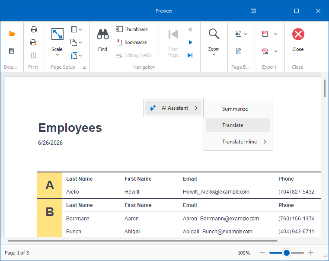
Task: Jump to the last page
Action: (x=190, y=55)
